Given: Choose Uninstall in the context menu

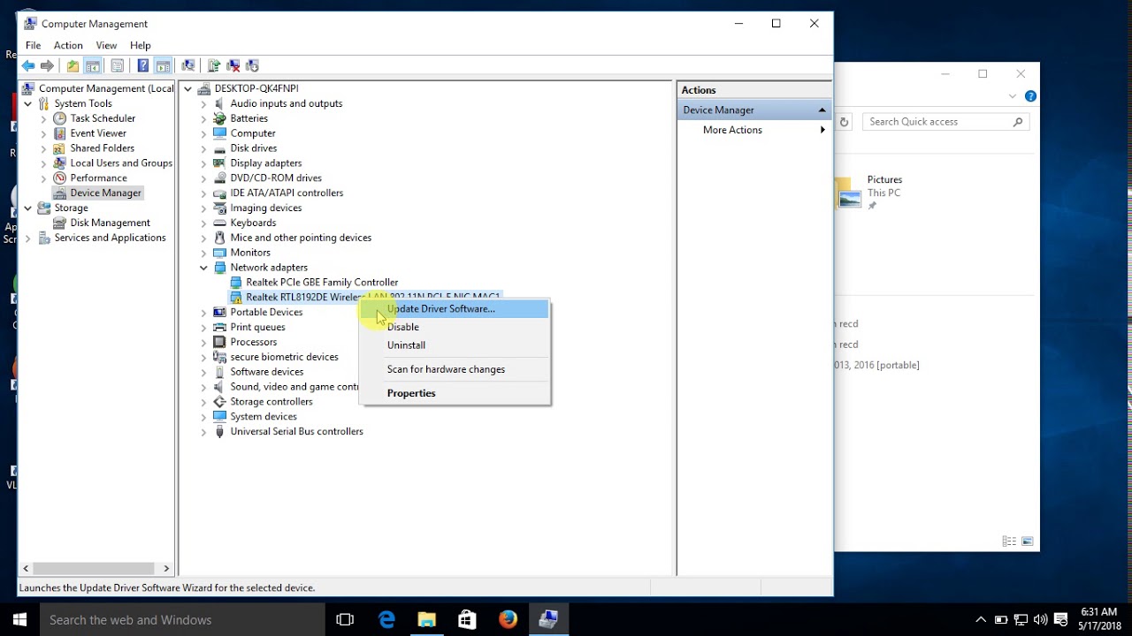Looking at the screenshot, I should 455,345.
